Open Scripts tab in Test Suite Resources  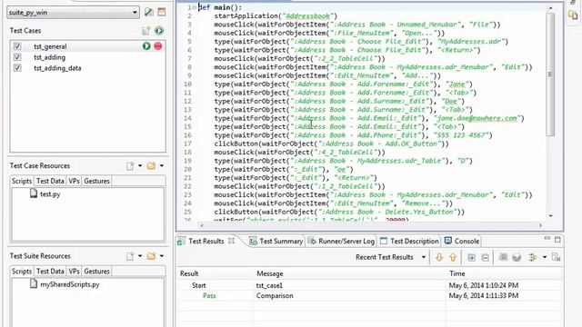click(22, 271)
